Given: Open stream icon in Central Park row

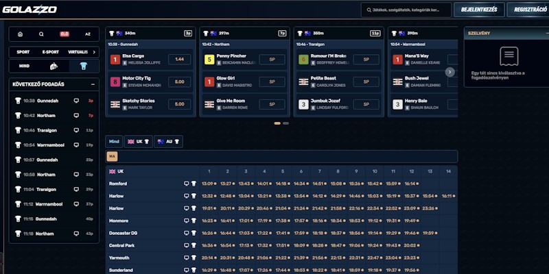Looking at the screenshot, I should 186,245.
